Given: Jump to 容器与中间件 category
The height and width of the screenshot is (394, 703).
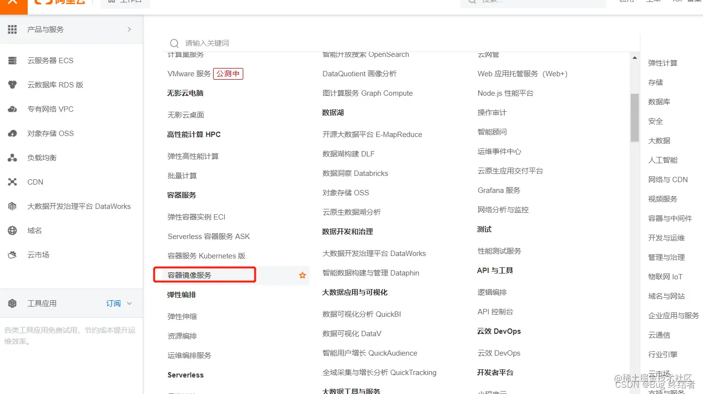Looking at the screenshot, I should (670, 219).
